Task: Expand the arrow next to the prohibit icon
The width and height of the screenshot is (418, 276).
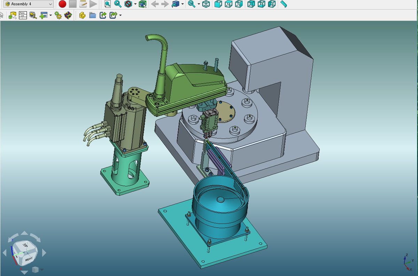Action: pos(135,5)
